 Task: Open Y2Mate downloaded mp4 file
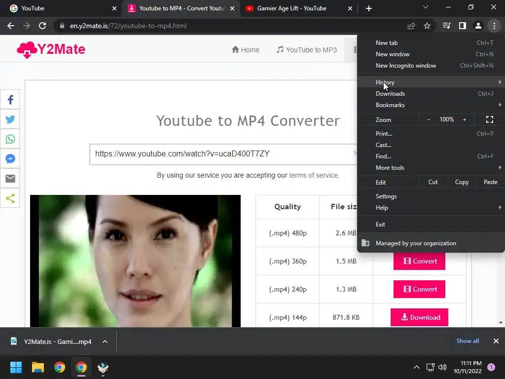(x=51, y=341)
